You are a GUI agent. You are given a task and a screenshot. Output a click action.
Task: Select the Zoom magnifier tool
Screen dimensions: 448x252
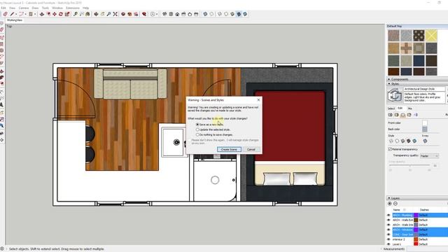tap(108, 14)
